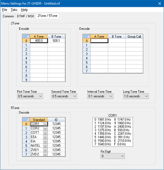Open the Second Tone Time dropdown
Image resolution: width=164 pixels, height=170 pixels.
click(64, 96)
